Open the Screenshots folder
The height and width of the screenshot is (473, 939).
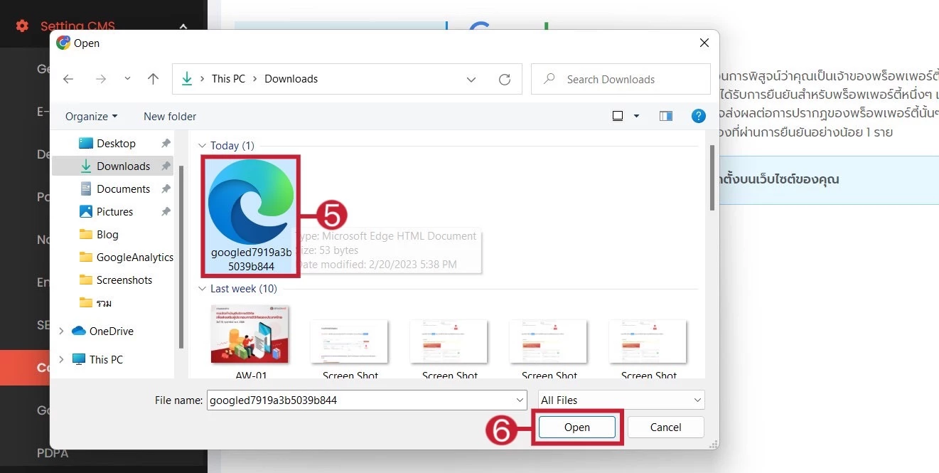click(124, 280)
